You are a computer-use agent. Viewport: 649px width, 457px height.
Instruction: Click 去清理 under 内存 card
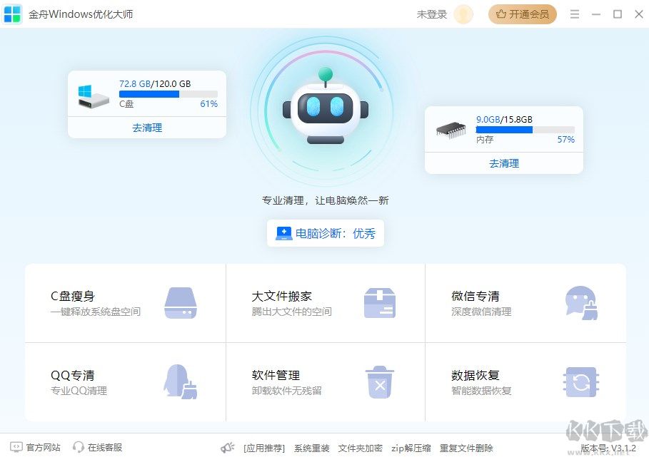point(504,163)
